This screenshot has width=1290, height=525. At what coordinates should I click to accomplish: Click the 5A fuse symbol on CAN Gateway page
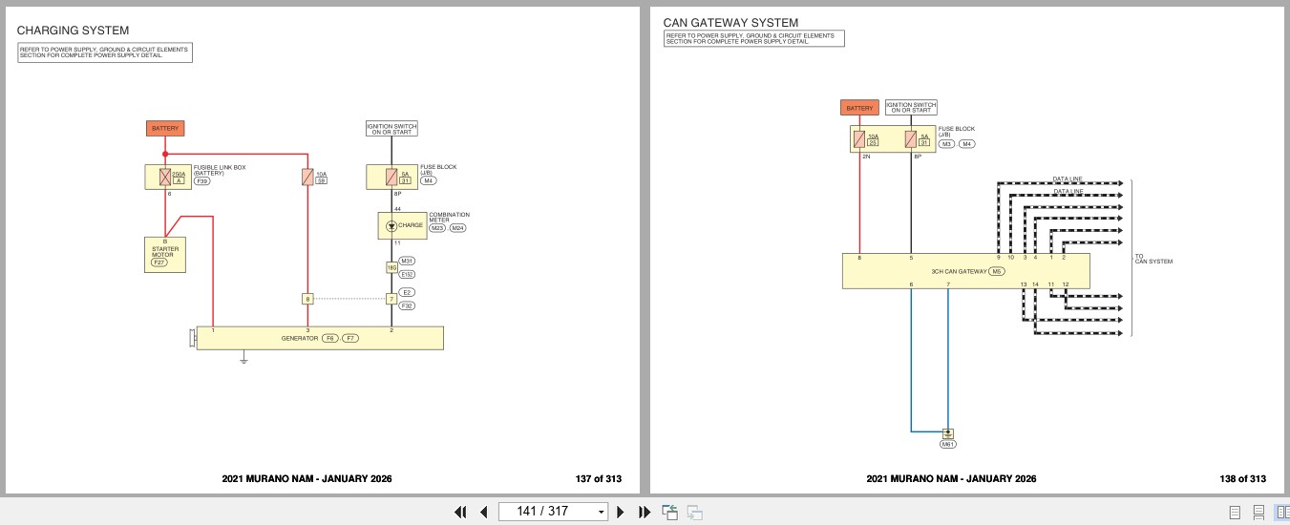coord(911,139)
